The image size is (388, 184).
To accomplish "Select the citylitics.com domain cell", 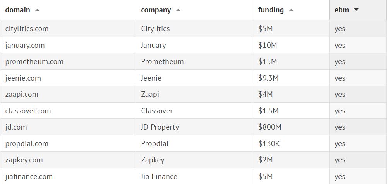I will click(x=27, y=29).
